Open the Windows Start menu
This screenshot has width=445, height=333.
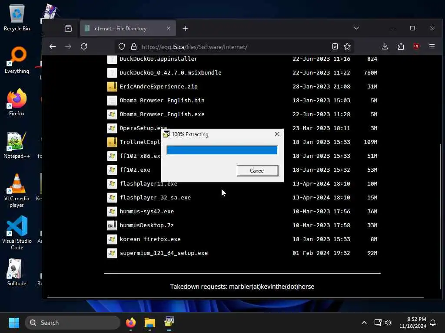click(14, 323)
